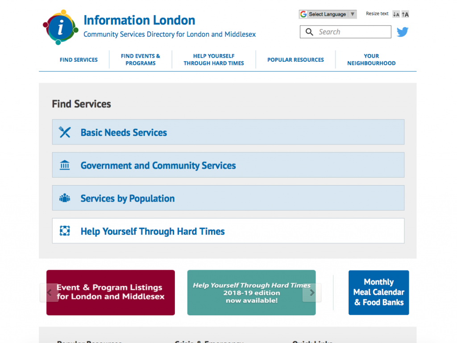The height and width of the screenshot is (343, 457).
Task: Click the fork and knife Basic Needs icon
Action: point(65,132)
